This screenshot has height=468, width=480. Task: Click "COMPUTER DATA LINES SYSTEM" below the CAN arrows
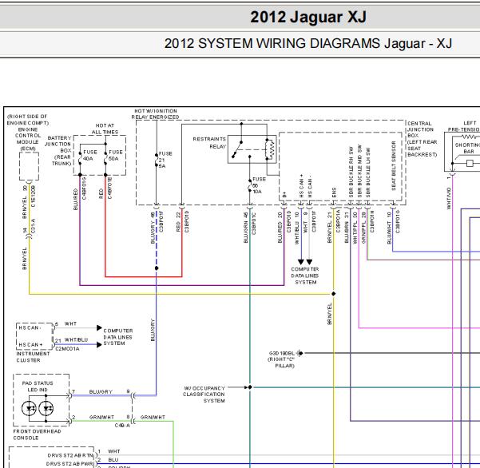pos(305,276)
